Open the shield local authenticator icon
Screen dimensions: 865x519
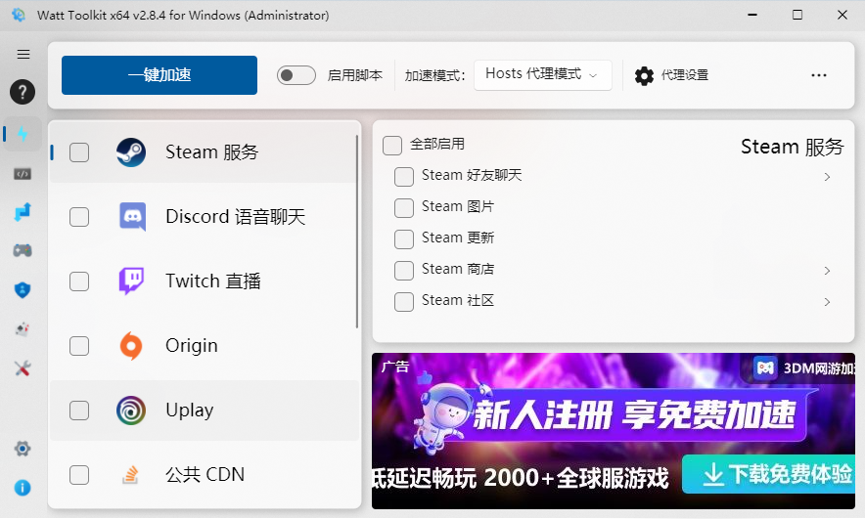(23, 290)
